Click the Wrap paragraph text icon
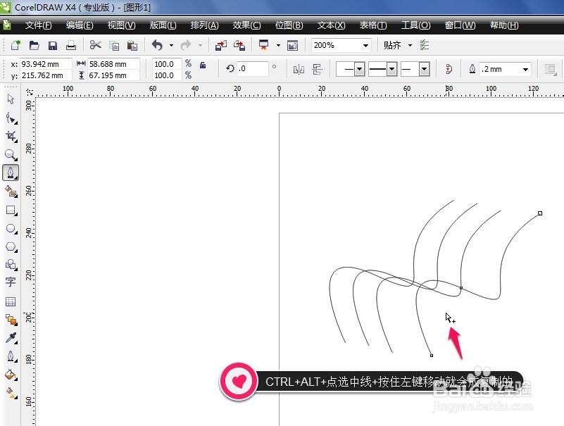Screen dimensions: 564x426 pos(550,69)
